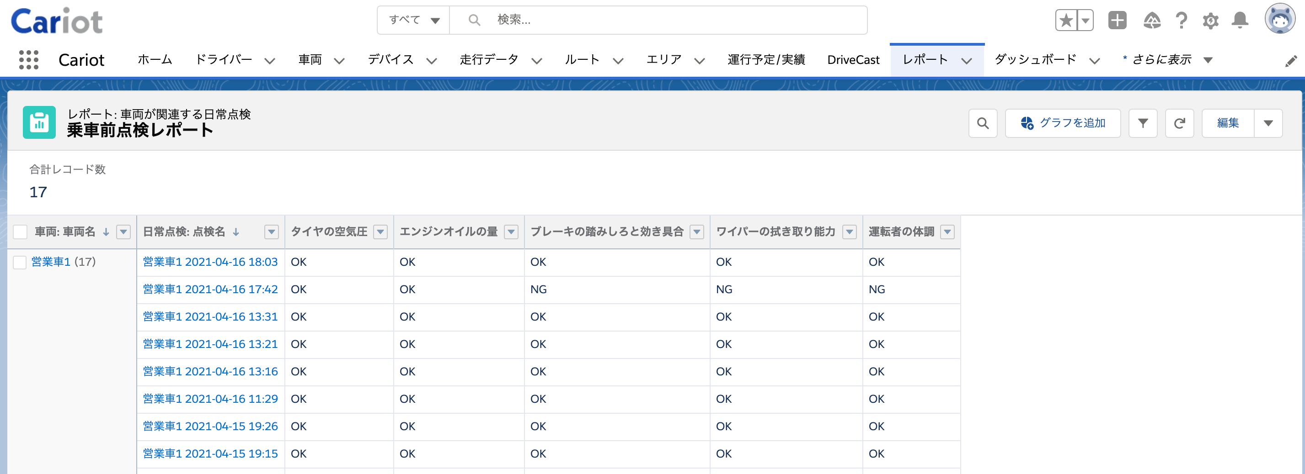Click the report search magnifier button
Image resolution: width=1305 pixels, height=474 pixels.
(x=983, y=123)
